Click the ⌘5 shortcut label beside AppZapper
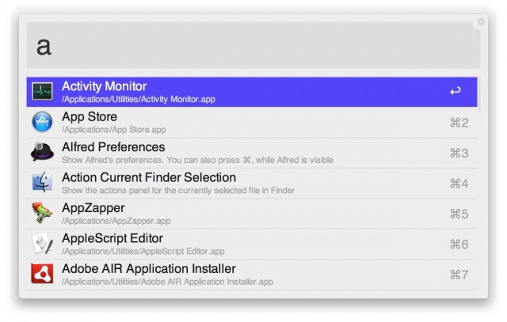 [459, 214]
